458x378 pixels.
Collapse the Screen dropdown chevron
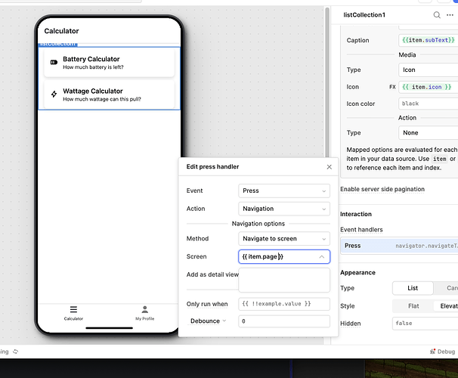click(322, 257)
